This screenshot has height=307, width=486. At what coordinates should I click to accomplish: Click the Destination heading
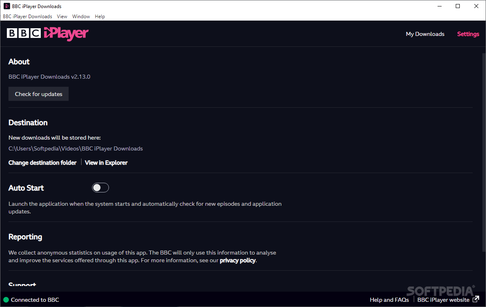click(28, 123)
